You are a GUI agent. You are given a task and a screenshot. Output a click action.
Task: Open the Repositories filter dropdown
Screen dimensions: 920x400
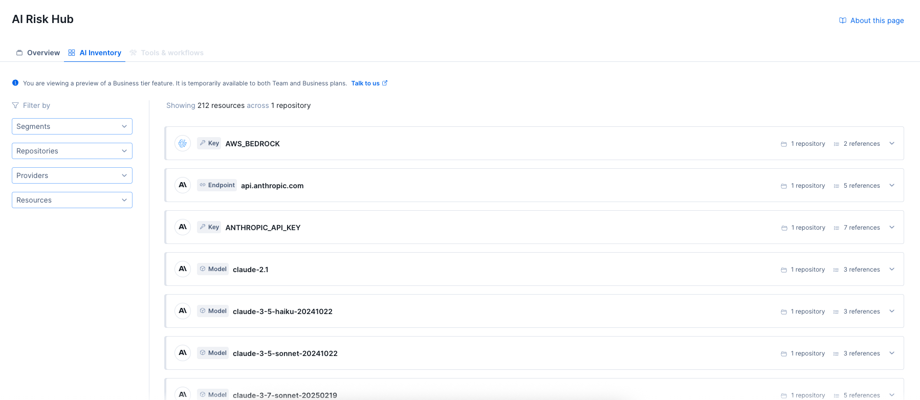[x=72, y=151]
